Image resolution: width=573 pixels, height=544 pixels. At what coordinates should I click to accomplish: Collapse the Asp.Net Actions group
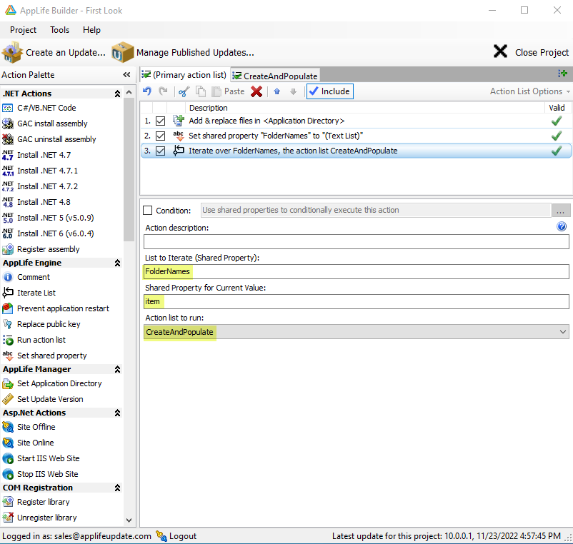coord(117,413)
